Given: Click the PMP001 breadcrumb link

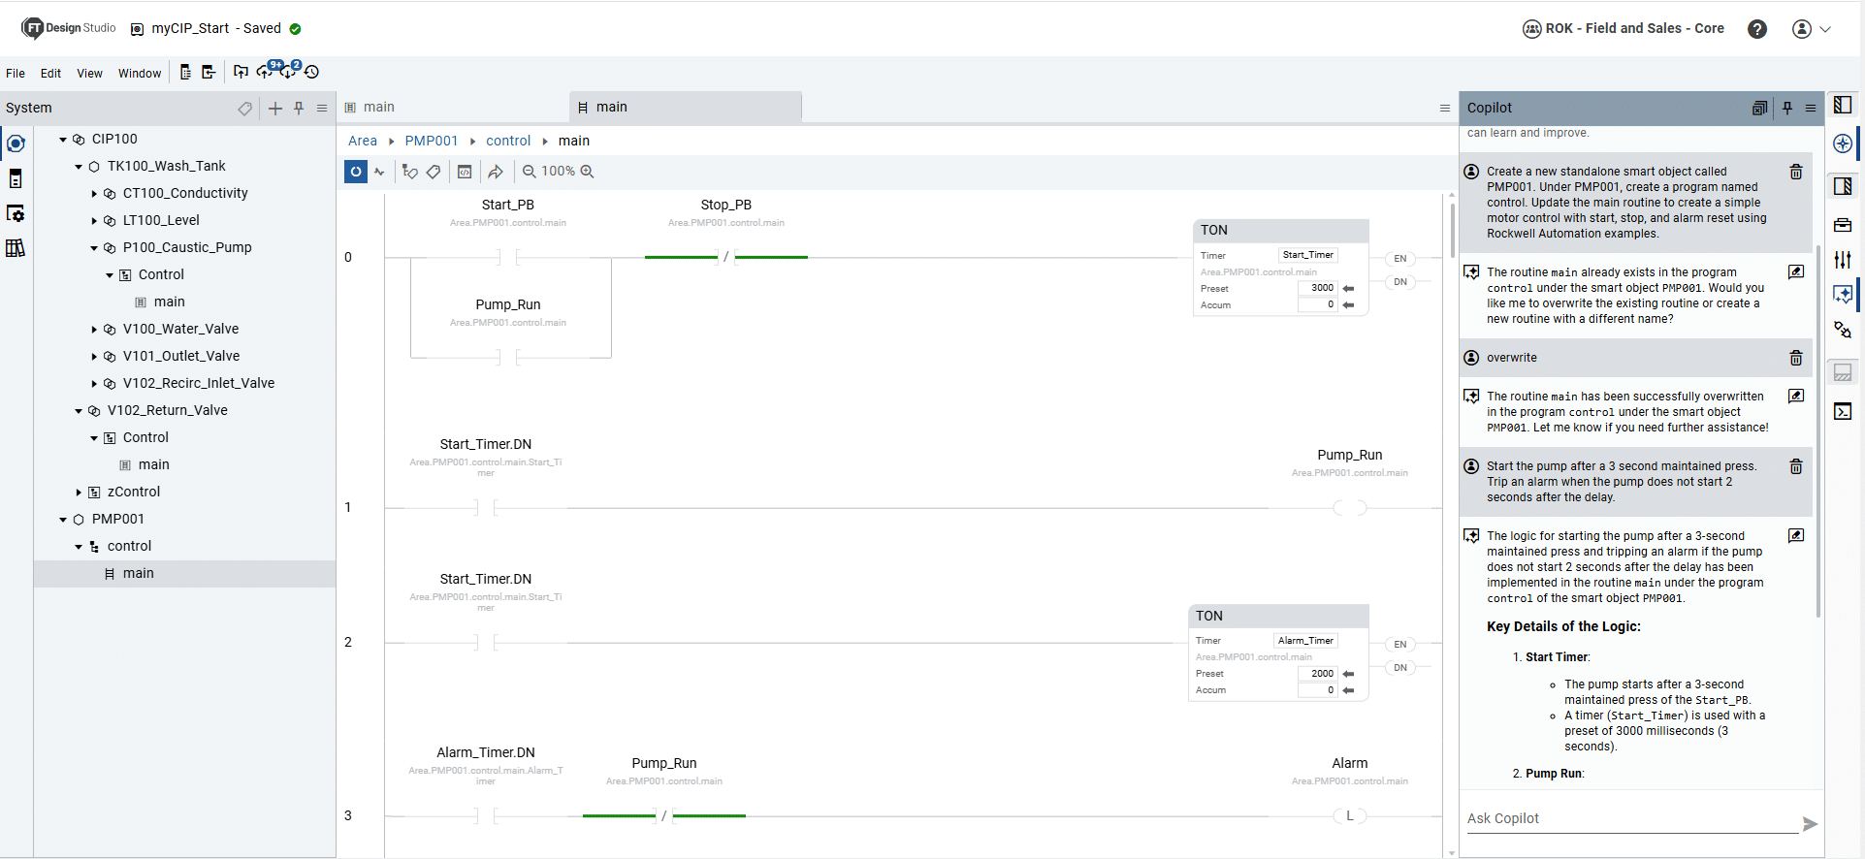Looking at the screenshot, I should [x=431, y=141].
